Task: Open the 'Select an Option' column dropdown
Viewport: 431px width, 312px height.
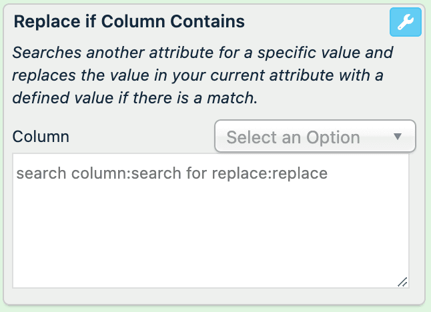Action: (315, 137)
